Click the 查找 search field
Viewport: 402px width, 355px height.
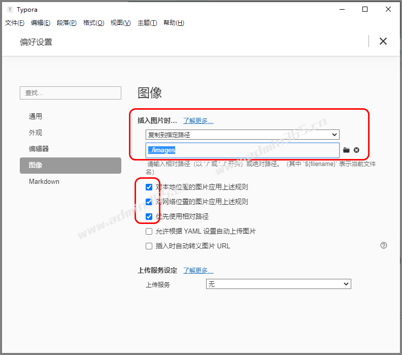(x=71, y=93)
